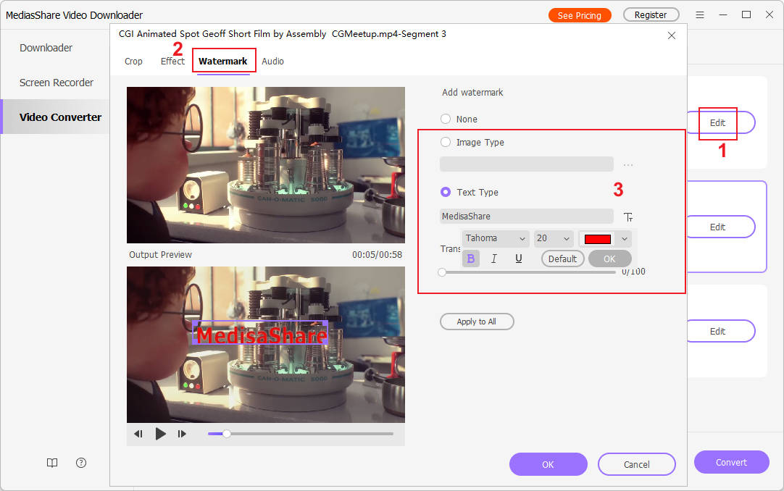
Task: Click the Register button
Action: tap(651, 15)
